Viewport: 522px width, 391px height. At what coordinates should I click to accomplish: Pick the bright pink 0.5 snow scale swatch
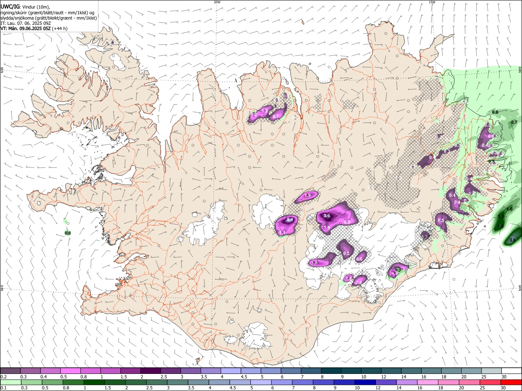pos(70,371)
